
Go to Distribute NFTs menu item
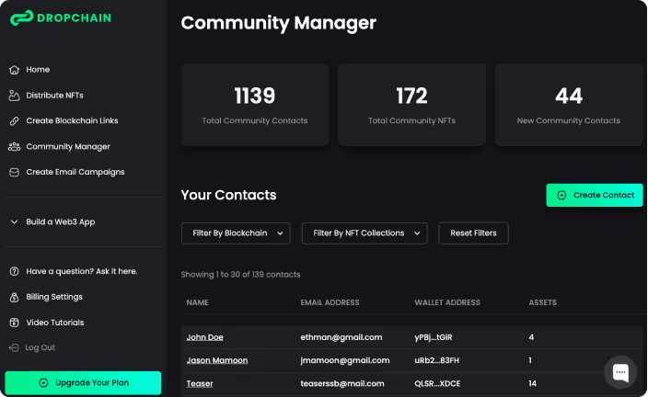pyautogui.click(x=54, y=96)
